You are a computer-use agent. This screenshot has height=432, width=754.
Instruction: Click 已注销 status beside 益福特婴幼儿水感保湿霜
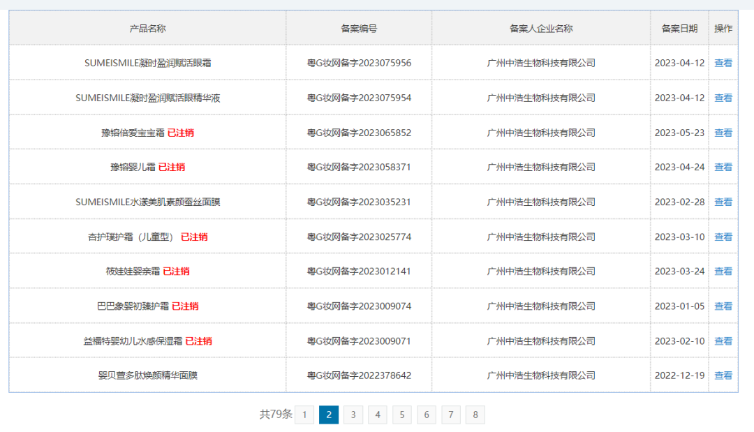click(x=198, y=341)
